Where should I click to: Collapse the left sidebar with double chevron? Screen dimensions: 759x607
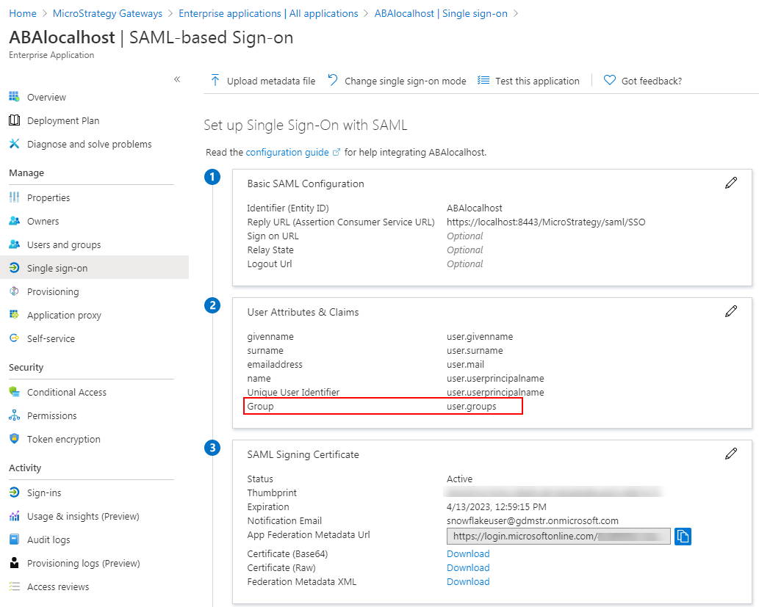point(177,79)
